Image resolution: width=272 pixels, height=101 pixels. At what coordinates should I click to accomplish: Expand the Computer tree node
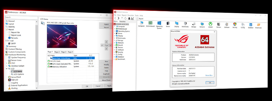115,26
